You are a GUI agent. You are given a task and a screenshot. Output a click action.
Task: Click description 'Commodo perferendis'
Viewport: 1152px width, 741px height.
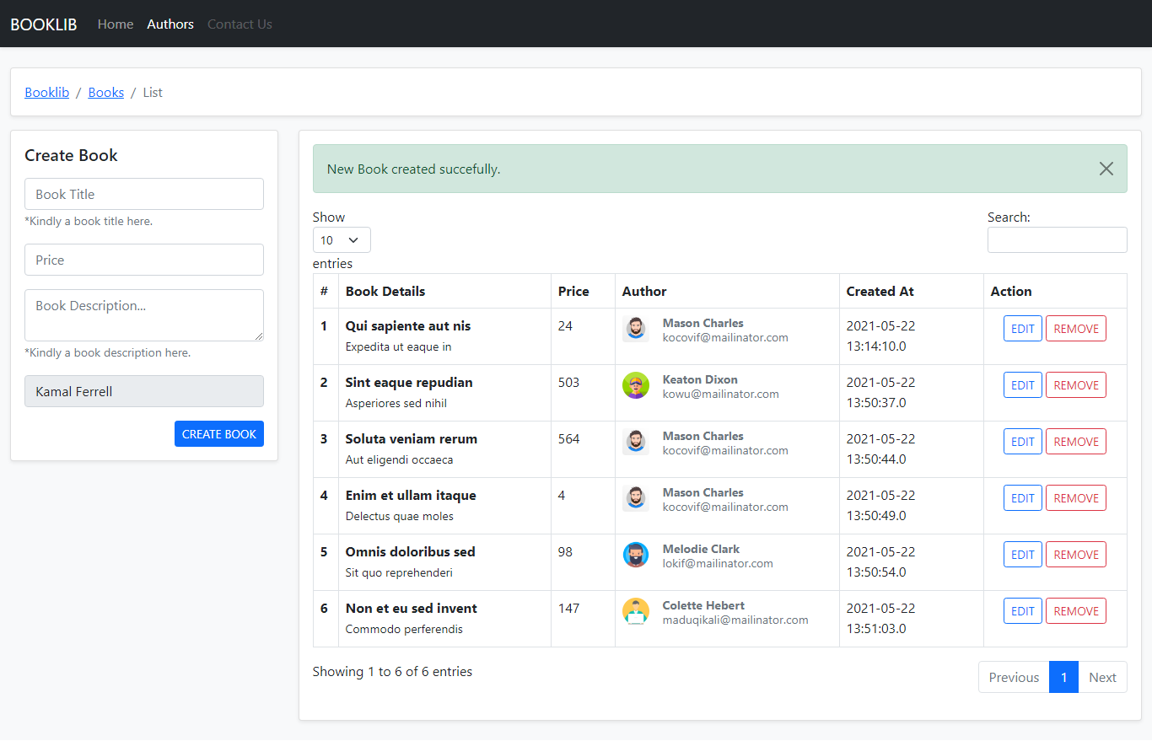[x=404, y=629]
